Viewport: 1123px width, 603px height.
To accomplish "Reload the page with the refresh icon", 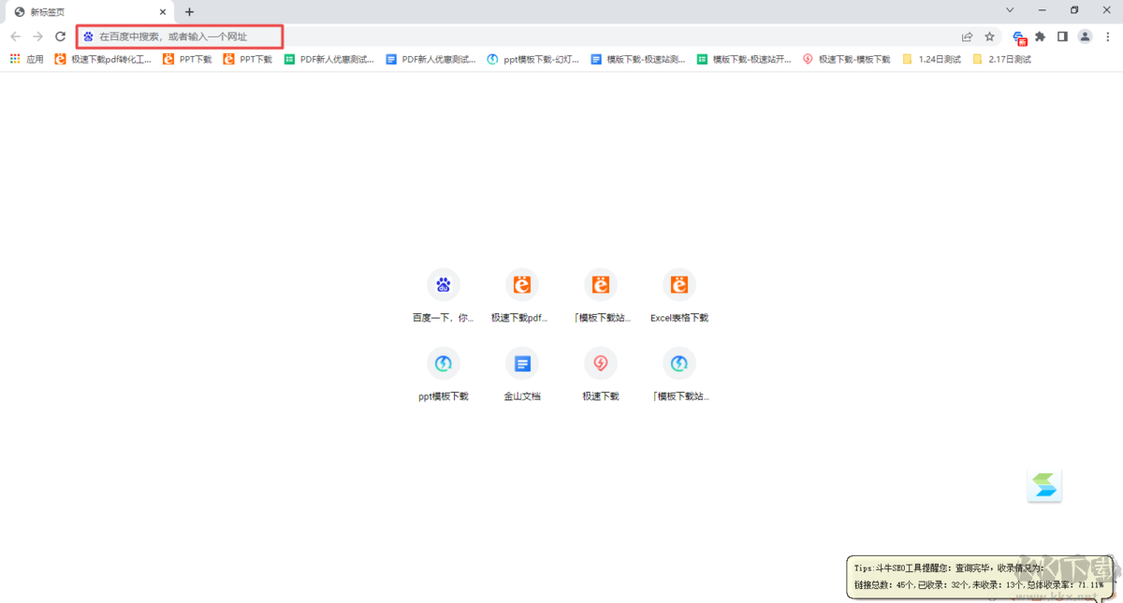I will point(60,36).
